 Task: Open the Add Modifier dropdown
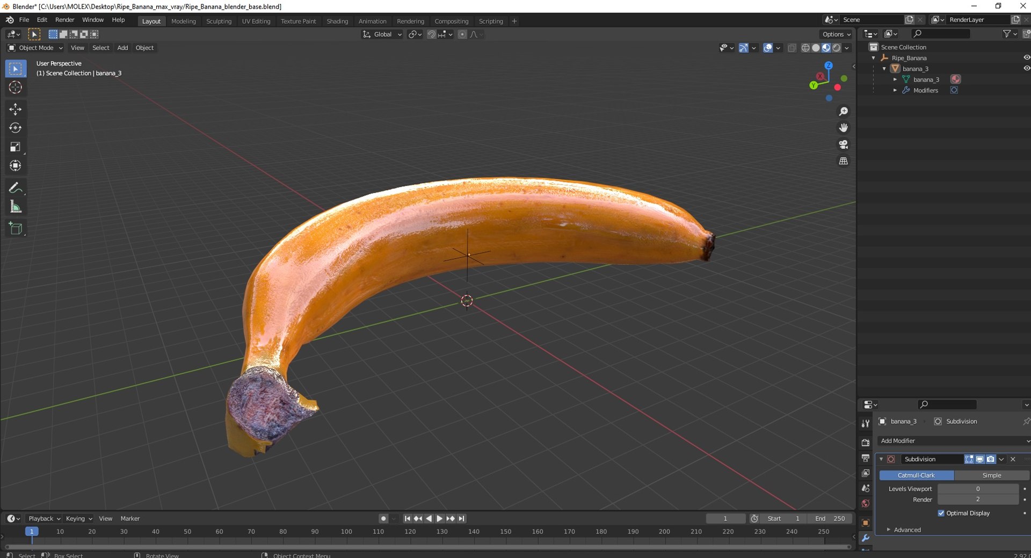[954, 440]
